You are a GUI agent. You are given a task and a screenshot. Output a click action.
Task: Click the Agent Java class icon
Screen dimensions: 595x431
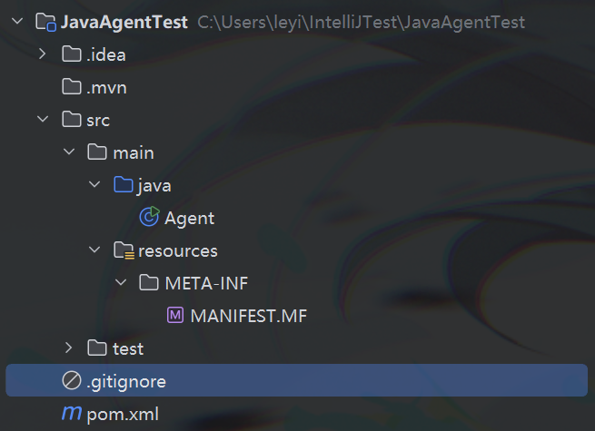(149, 218)
